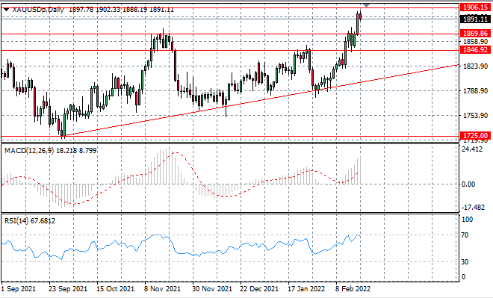This screenshot has height=298, width=493.
Task: Click the RSI scale level 30
Action: [x=465, y=262]
